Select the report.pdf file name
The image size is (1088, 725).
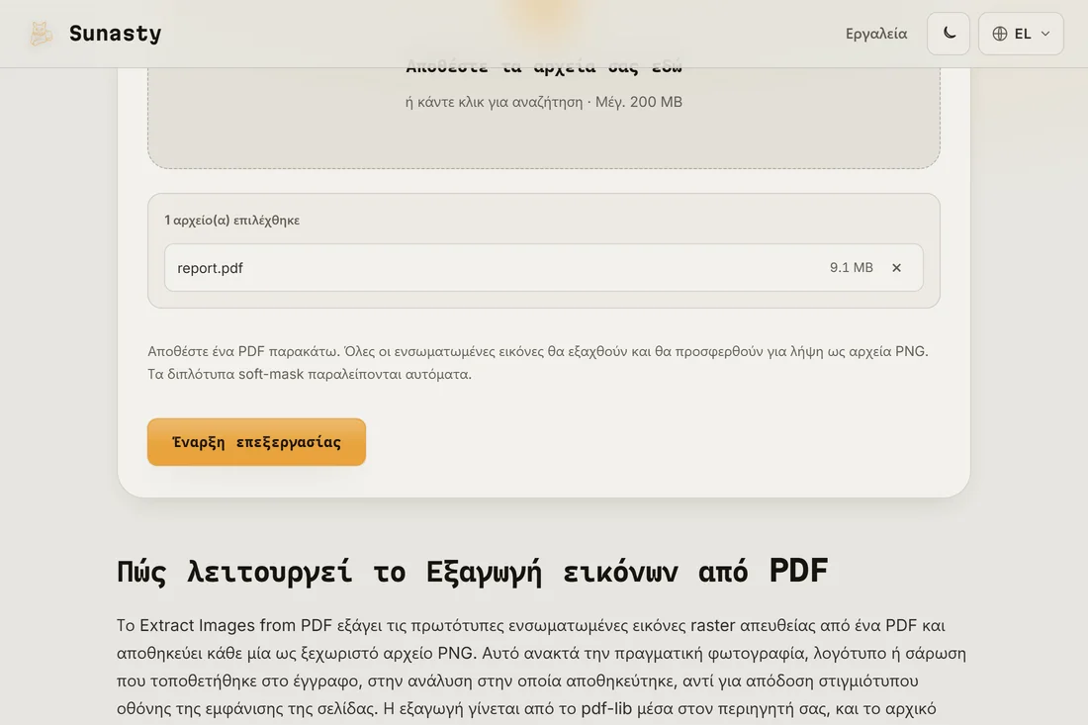211,268
